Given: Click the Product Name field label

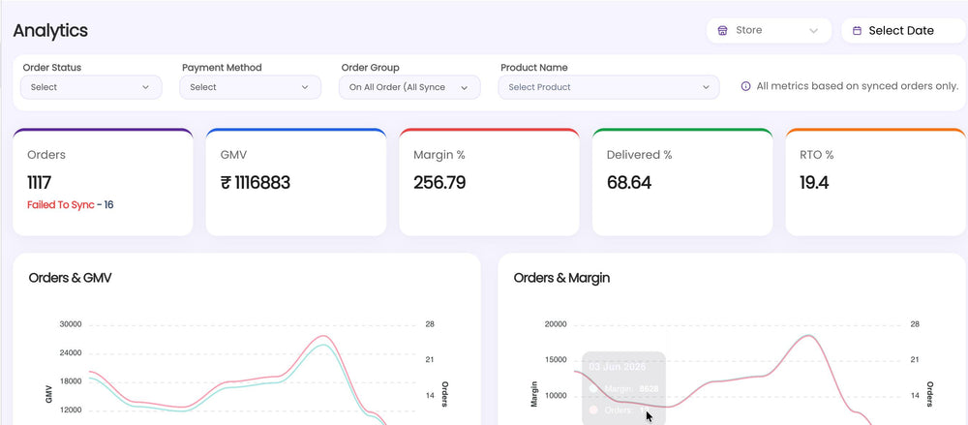Looking at the screenshot, I should 534,68.
